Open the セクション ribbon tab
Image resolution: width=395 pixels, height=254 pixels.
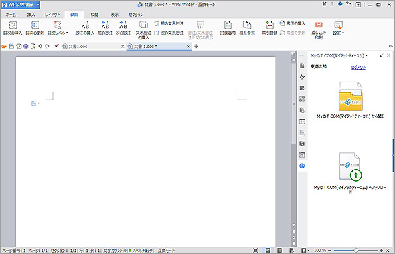point(136,15)
